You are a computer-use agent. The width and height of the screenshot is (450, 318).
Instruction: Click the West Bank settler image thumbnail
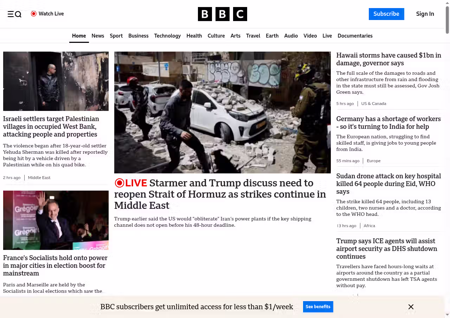pos(56,81)
